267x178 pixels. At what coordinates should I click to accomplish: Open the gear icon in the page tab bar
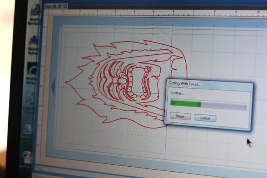click(60, 6)
